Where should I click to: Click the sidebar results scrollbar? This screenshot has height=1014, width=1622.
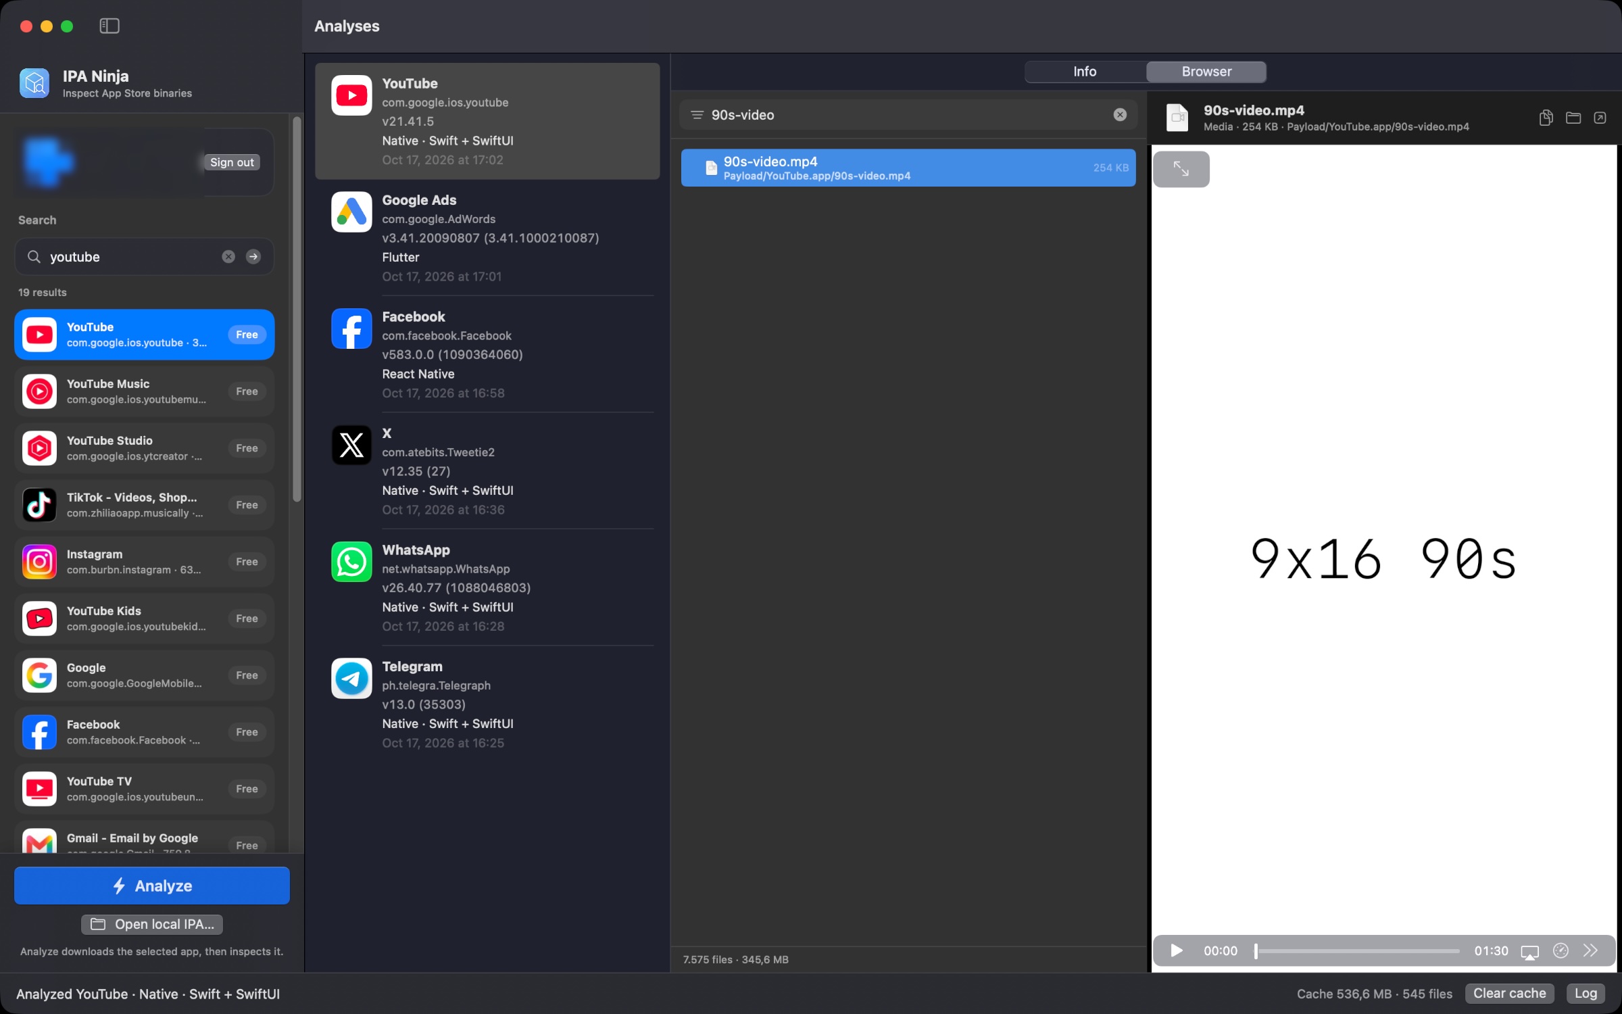pos(296,311)
